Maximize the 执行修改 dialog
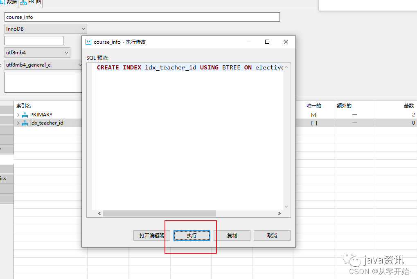Image resolution: width=417 pixels, height=279 pixels. pyautogui.click(x=267, y=42)
